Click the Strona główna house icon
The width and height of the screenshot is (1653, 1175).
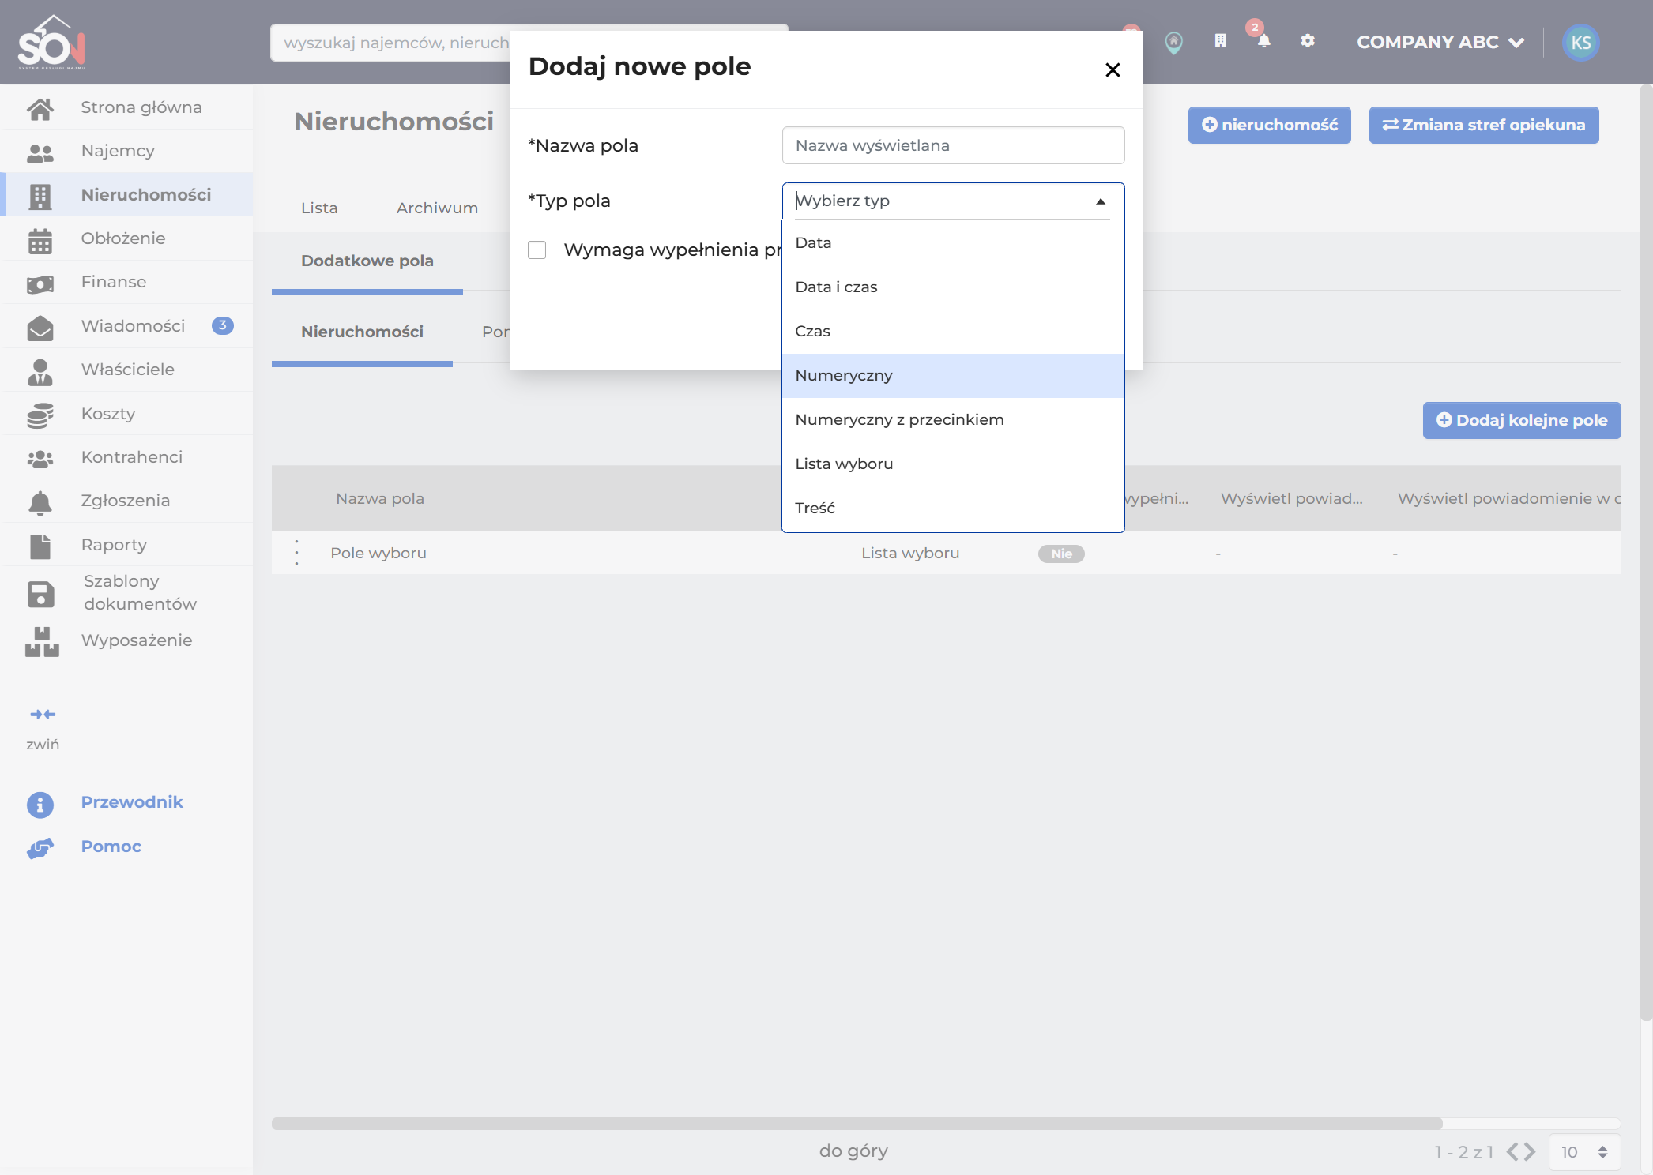point(40,108)
